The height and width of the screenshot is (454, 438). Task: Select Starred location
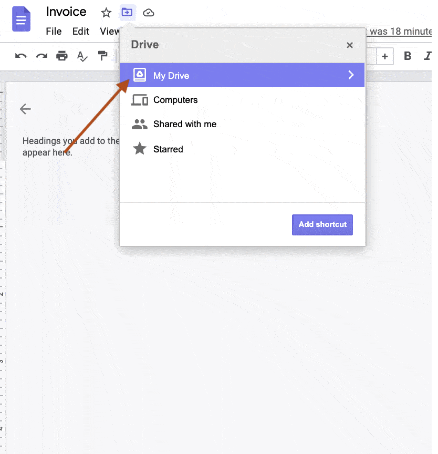coord(242,149)
